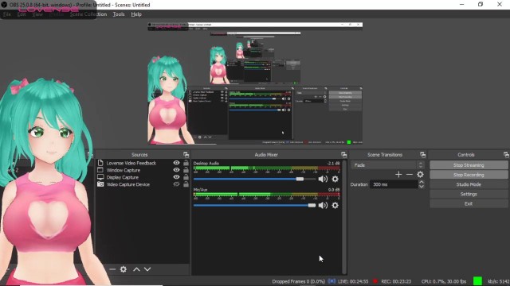Hide the Window Capture source
The width and height of the screenshot is (510, 286).
coord(176,170)
